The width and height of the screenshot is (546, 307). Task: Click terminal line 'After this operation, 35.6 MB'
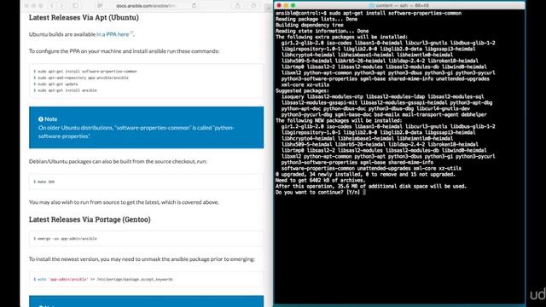371,186
